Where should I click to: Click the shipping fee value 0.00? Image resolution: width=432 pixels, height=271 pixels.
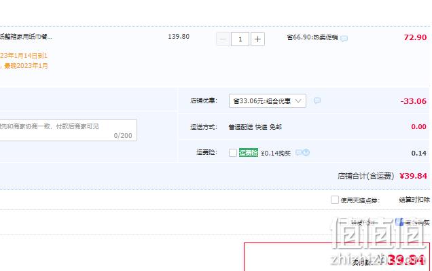[419, 127]
